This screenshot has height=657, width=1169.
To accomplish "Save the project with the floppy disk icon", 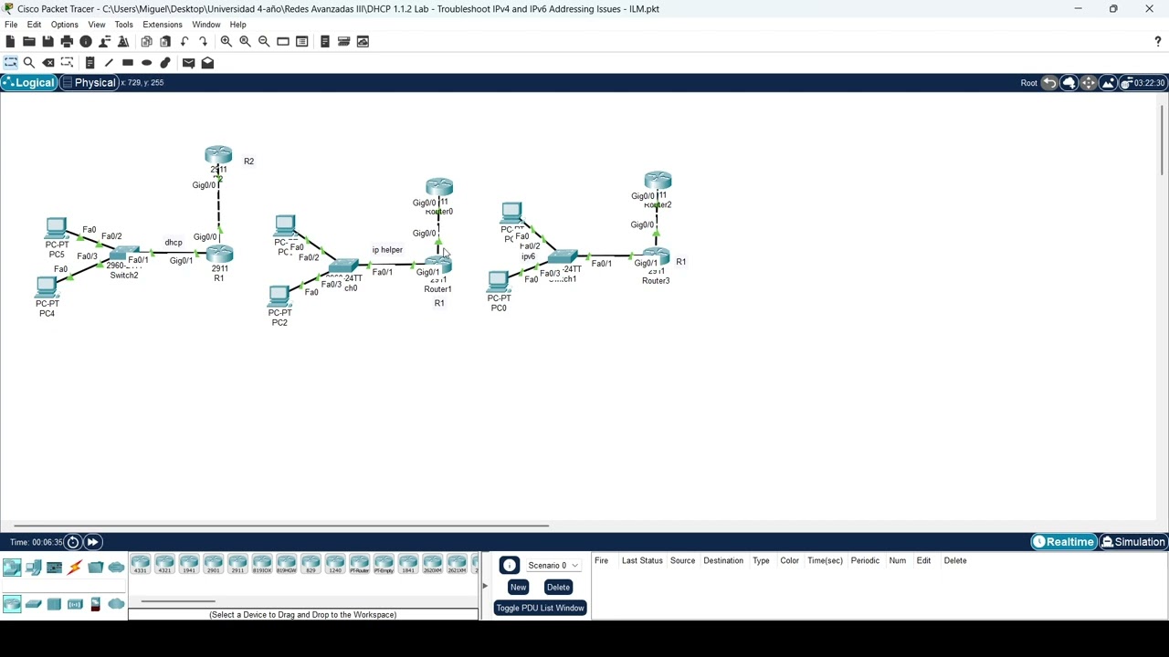I will point(47,41).
